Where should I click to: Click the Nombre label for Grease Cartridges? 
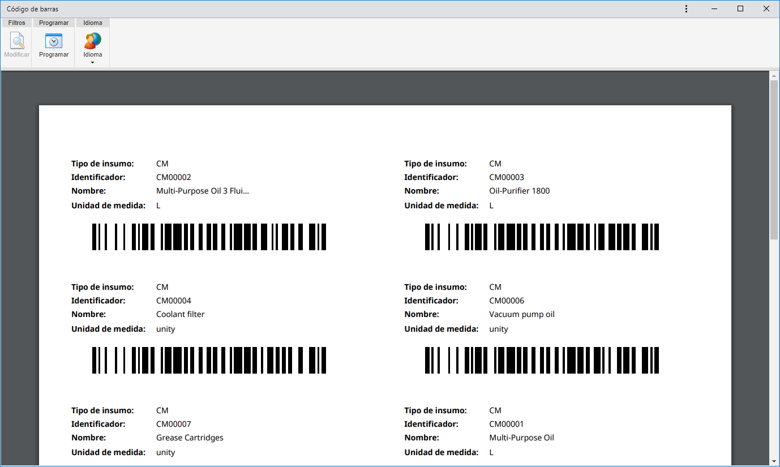tap(88, 438)
